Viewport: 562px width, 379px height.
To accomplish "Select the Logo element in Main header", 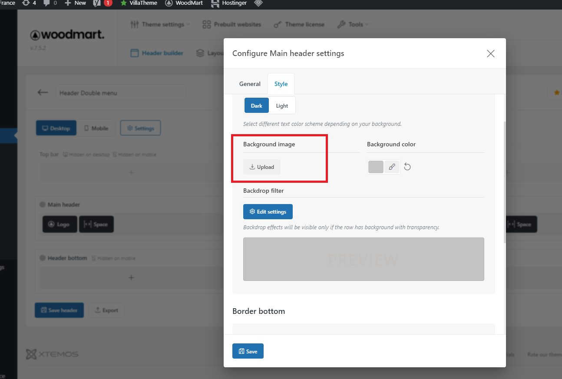I will coord(60,224).
